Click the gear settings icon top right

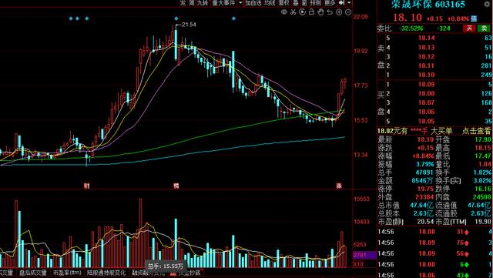coord(487,3)
